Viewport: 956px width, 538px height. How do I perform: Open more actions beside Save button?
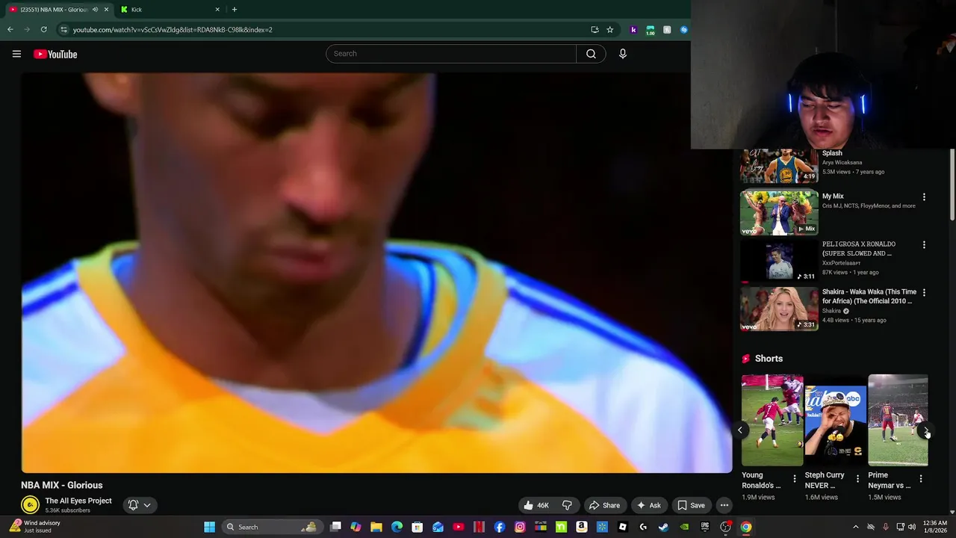pyautogui.click(x=724, y=505)
